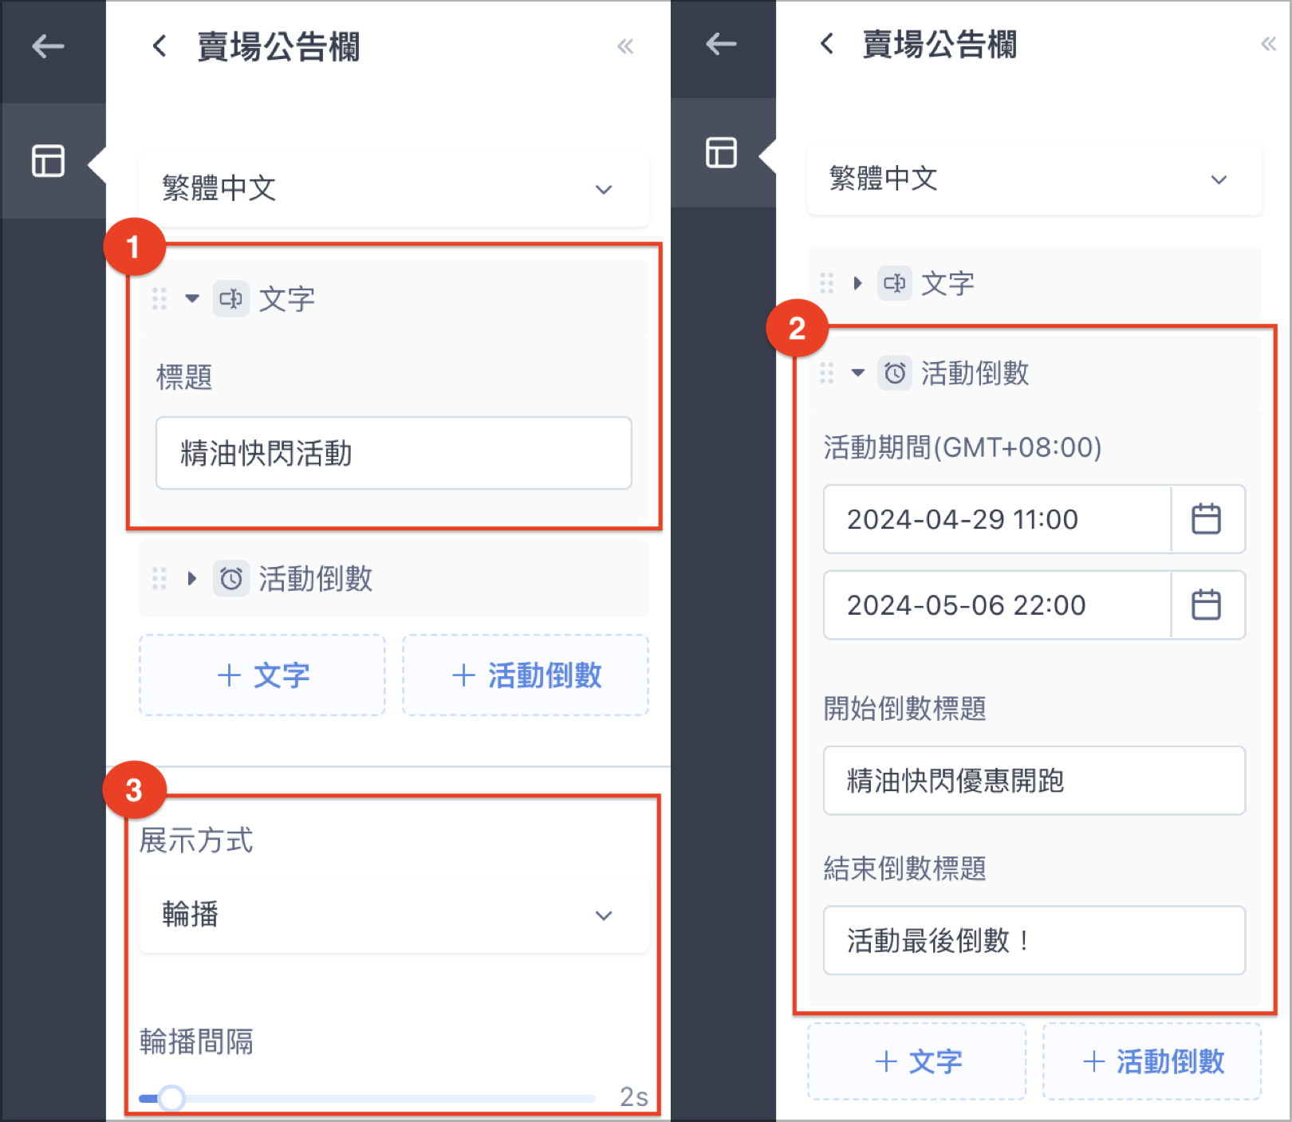
Task: Click text block icon beside 文字 in left panel
Action: click(231, 299)
